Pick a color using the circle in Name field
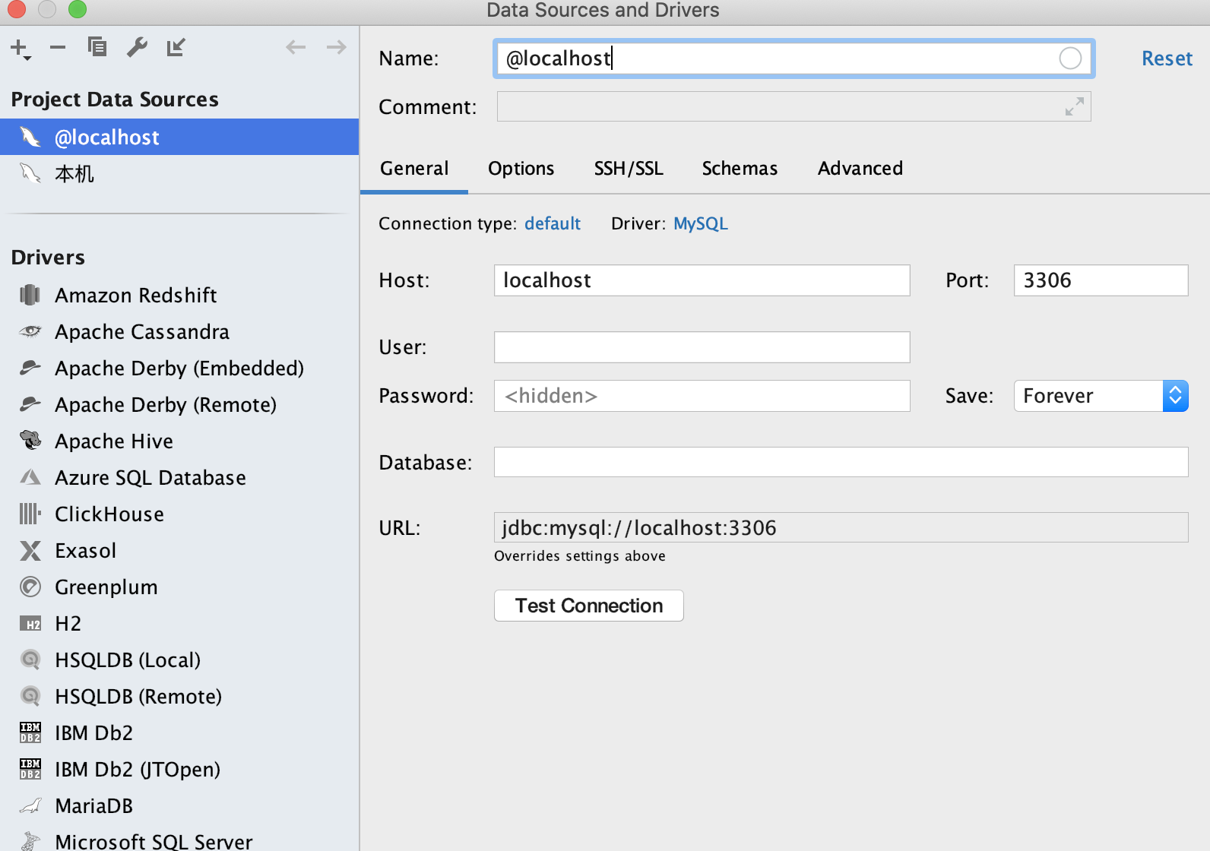Image resolution: width=1210 pixels, height=851 pixels. click(x=1070, y=59)
